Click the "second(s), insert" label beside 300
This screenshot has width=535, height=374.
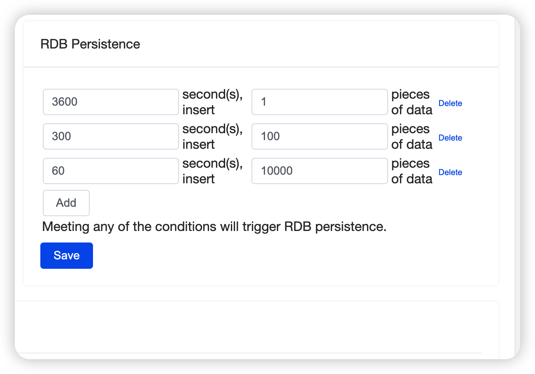212,136
